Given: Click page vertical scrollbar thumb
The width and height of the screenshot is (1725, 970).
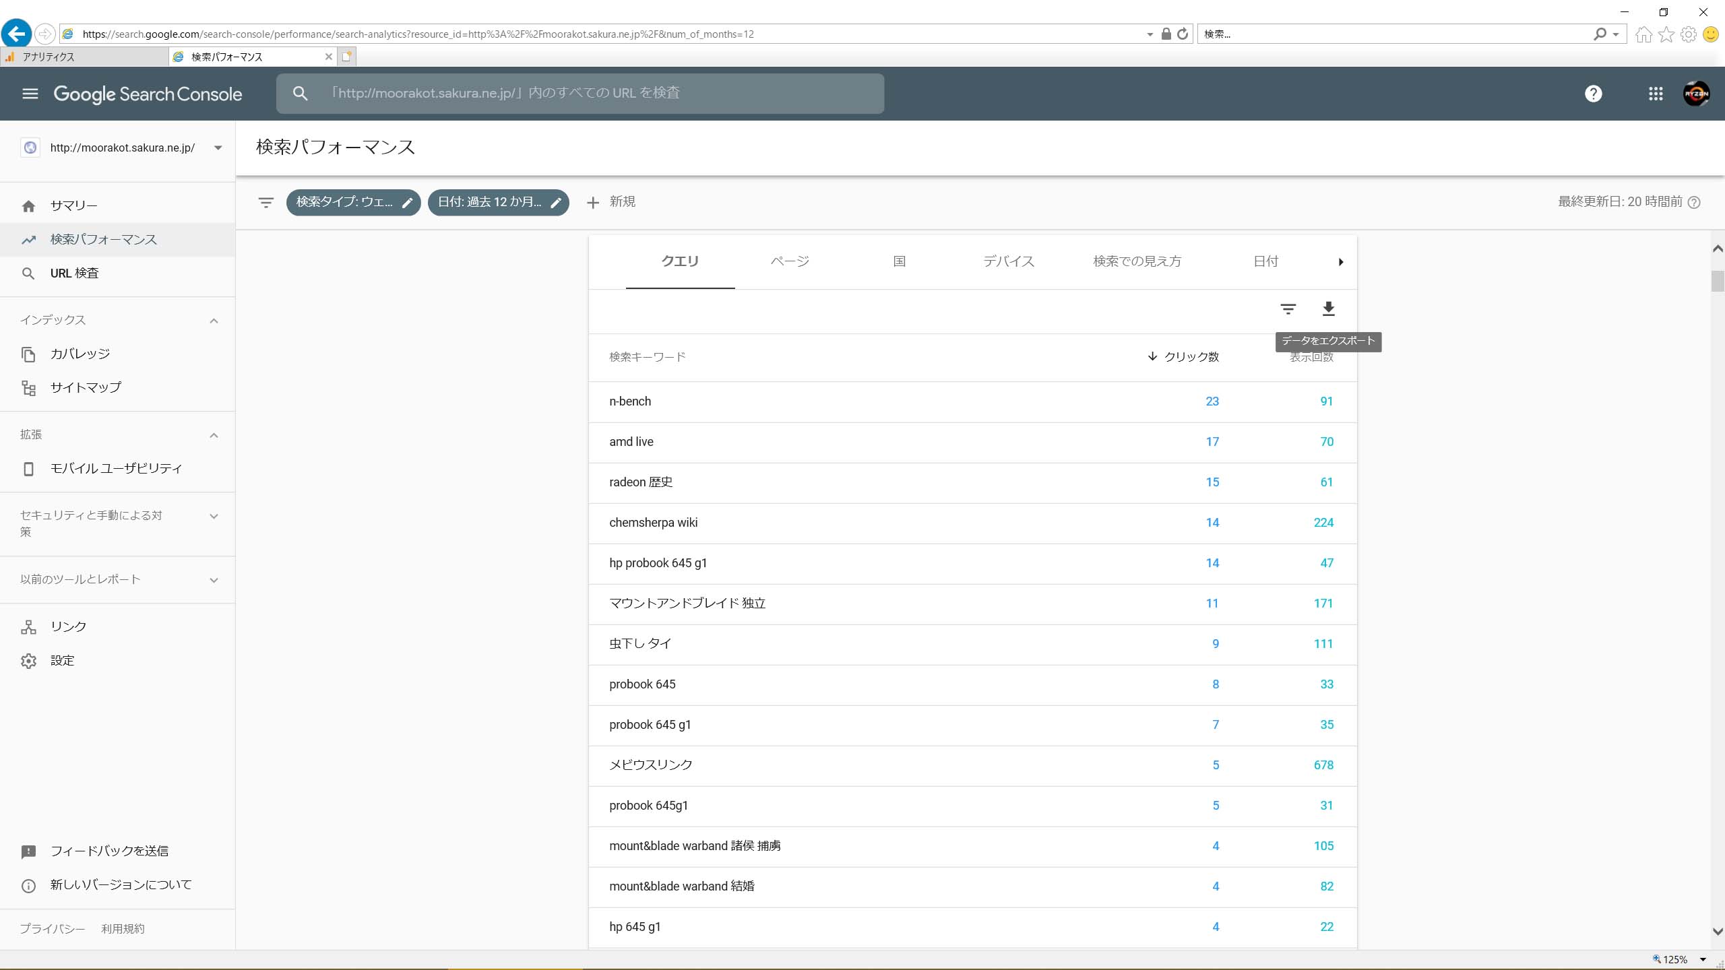Looking at the screenshot, I should [x=1718, y=281].
